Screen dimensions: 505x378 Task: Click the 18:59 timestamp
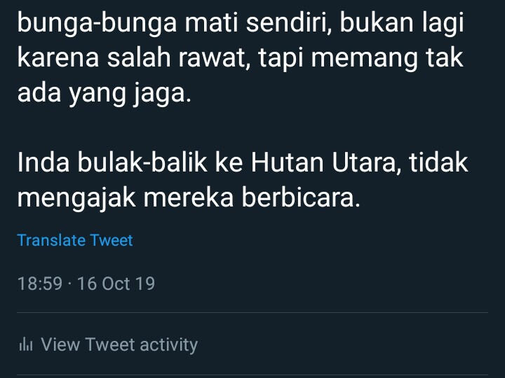(39, 283)
